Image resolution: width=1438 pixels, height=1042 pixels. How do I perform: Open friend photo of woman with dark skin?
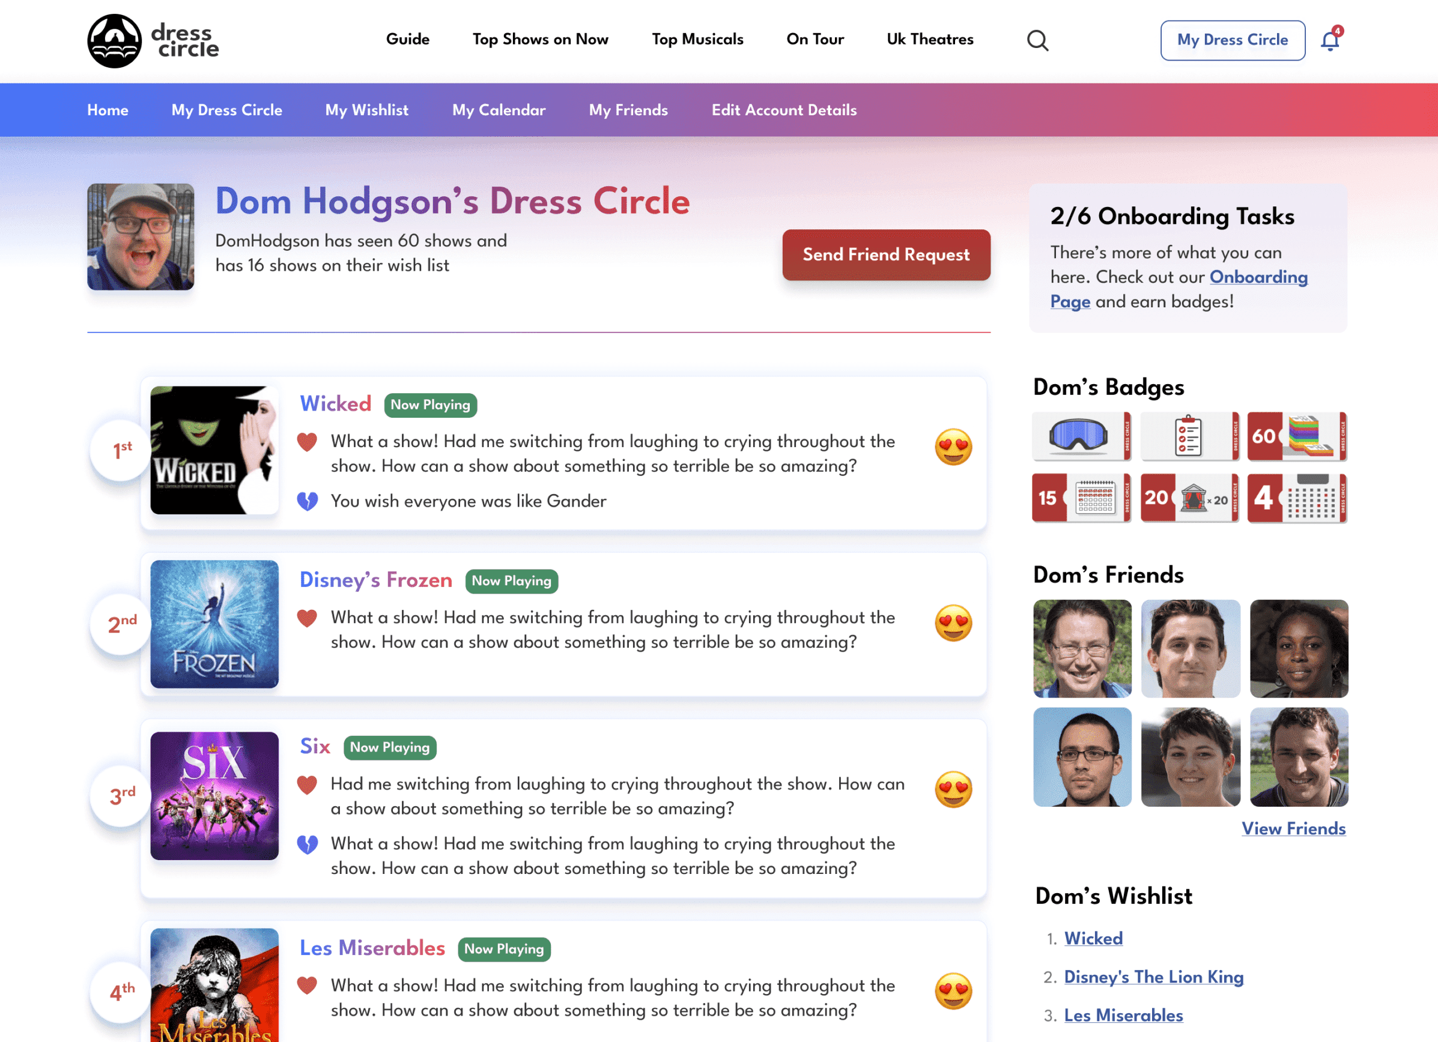pos(1299,649)
